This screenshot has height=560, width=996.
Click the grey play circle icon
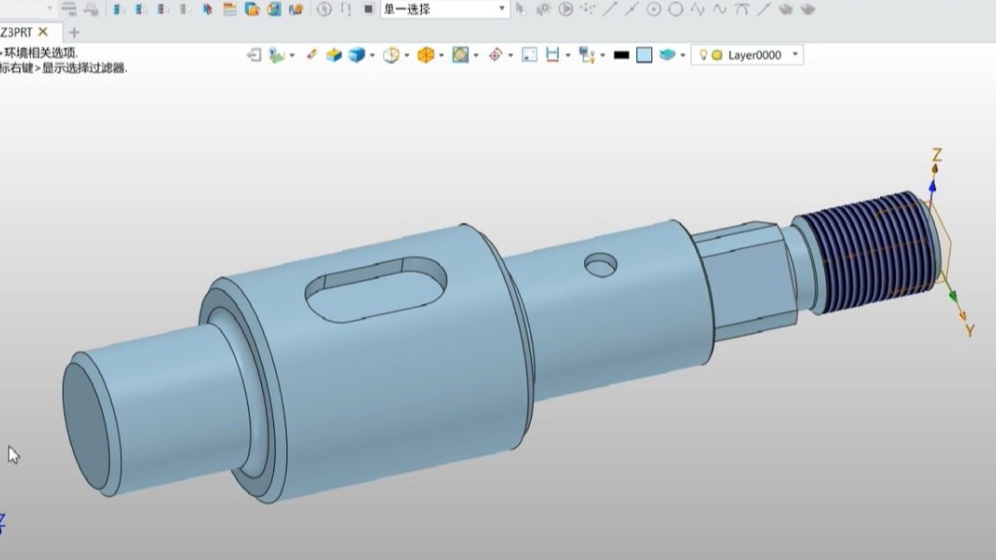click(565, 9)
